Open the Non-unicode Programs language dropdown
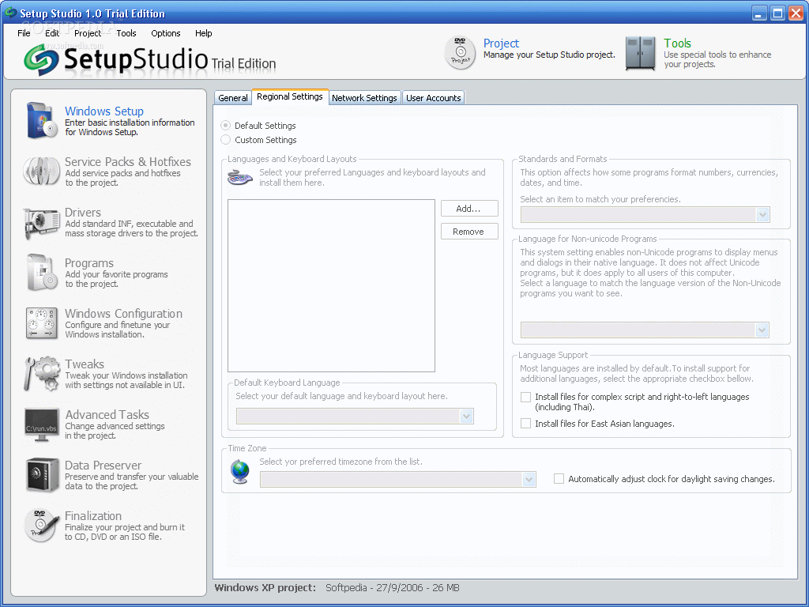809x607 pixels. [762, 330]
